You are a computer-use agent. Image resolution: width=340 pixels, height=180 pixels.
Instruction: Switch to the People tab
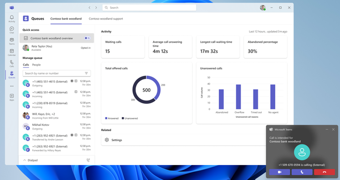coord(36,65)
